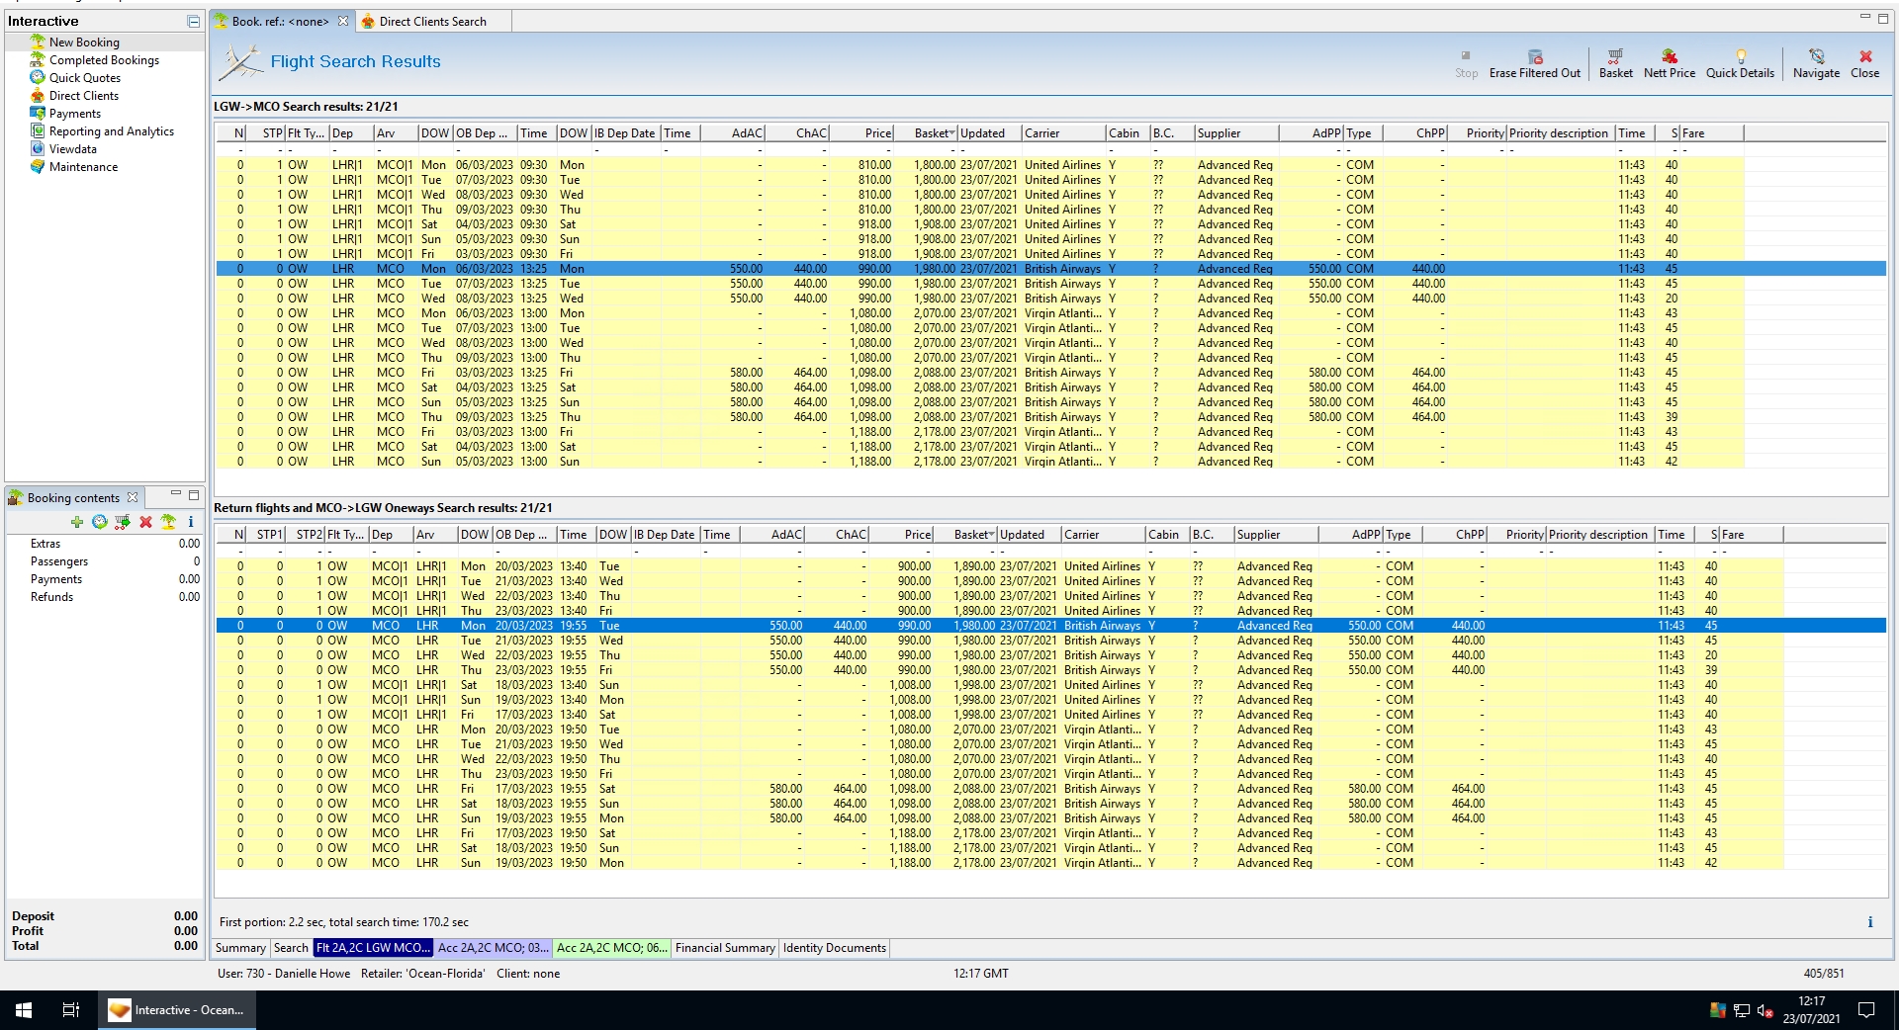Viewport: 1899px width, 1030px height.
Task: Close the flight search results view
Action: point(1864,62)
